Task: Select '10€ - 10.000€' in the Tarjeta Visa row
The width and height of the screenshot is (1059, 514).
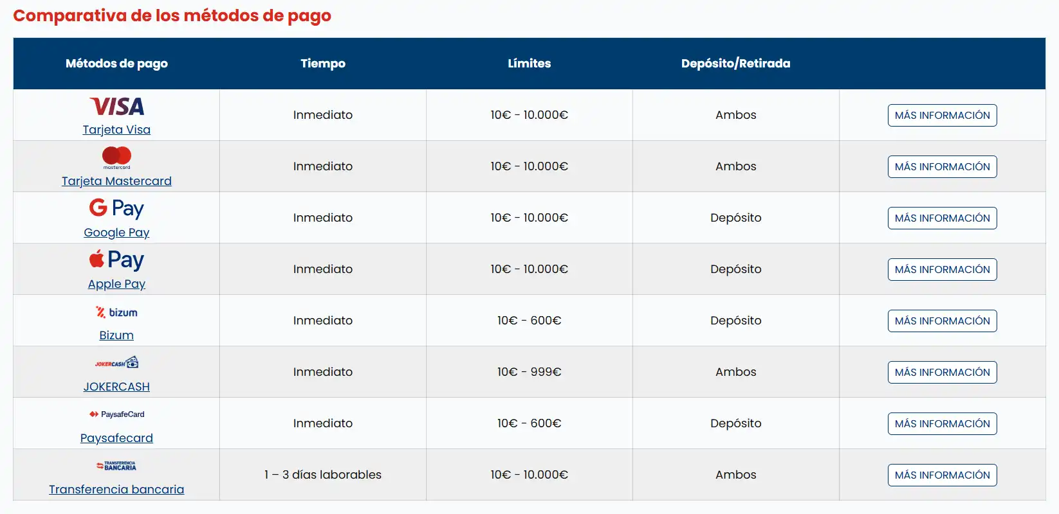Action: click(x=529, y=115)
